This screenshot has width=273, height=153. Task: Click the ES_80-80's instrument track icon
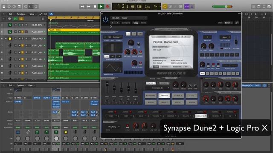(10, 25)
